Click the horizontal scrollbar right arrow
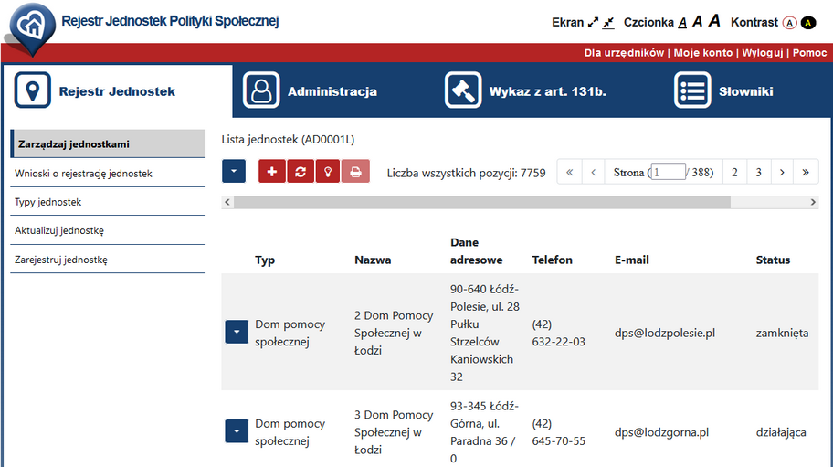Screen dimensions: 833x467 (x=813, y=202)
